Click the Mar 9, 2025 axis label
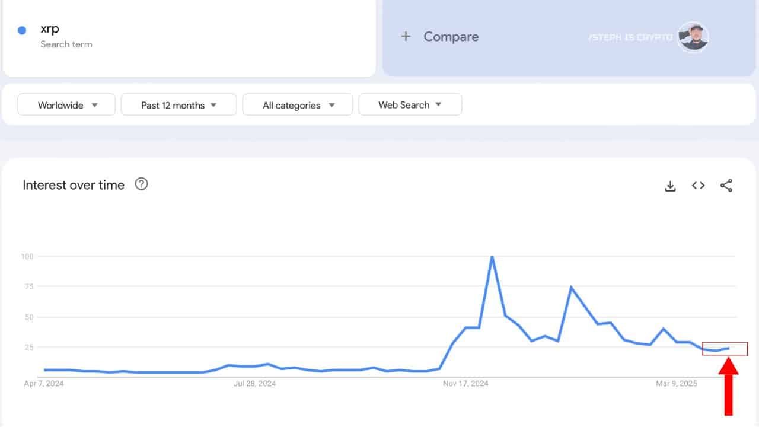The image size is (759, 427). (x=677, y=384)
